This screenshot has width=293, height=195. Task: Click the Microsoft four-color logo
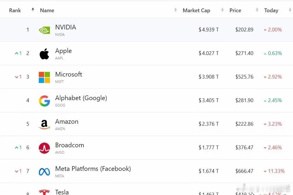click(44, 77)
